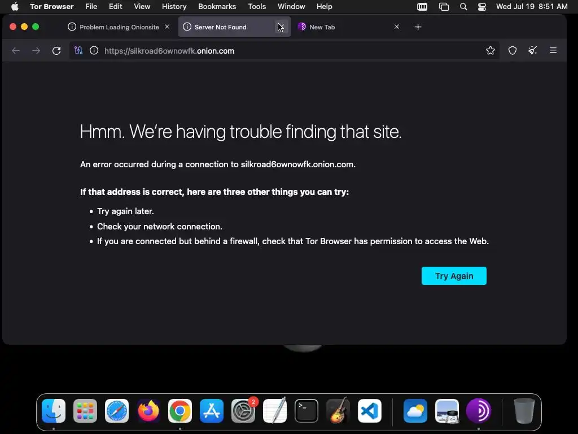
Task: Launch Google Chrome from the Dock
Action: 180,411
